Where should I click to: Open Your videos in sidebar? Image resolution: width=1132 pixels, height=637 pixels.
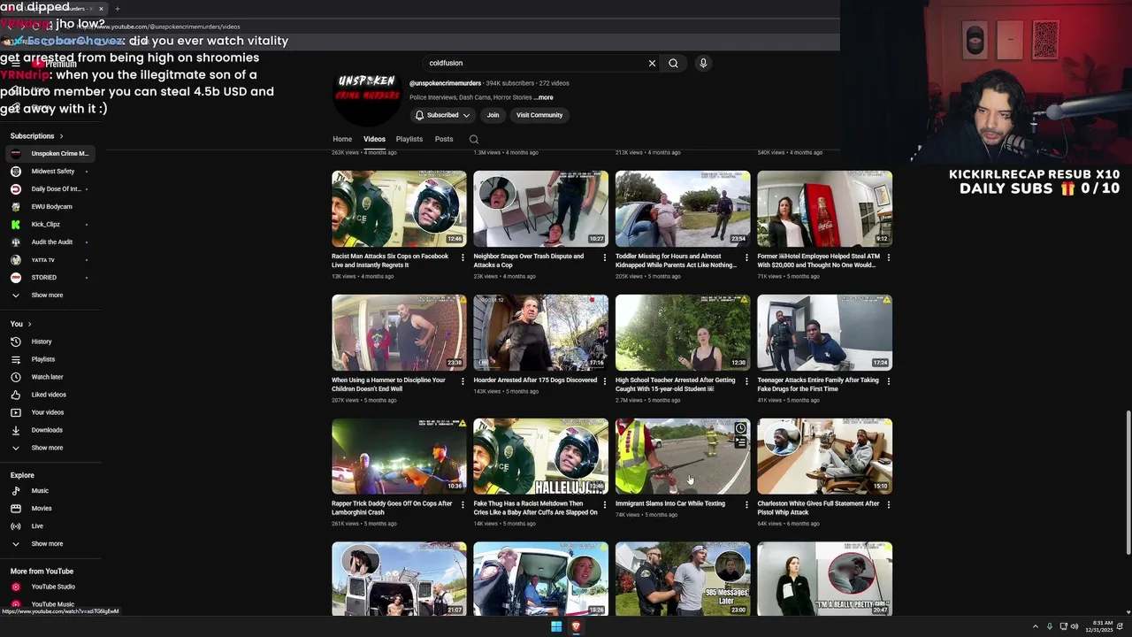point(50,412)
